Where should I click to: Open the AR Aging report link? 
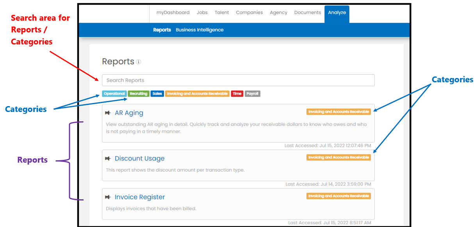tap(129, 113)
